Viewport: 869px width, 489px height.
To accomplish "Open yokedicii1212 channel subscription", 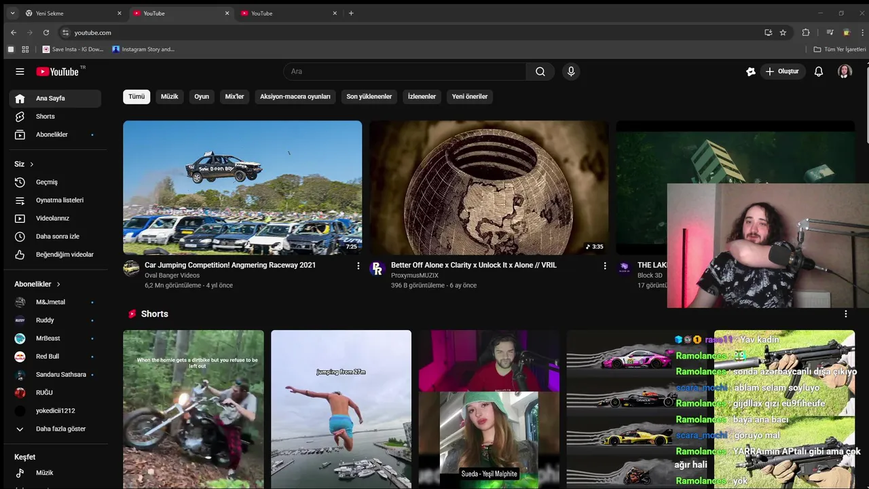I will point(55,411).
